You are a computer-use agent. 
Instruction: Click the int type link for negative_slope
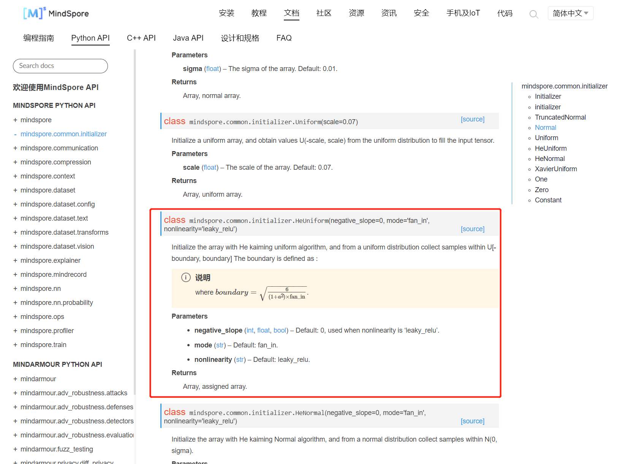(250, 330)
